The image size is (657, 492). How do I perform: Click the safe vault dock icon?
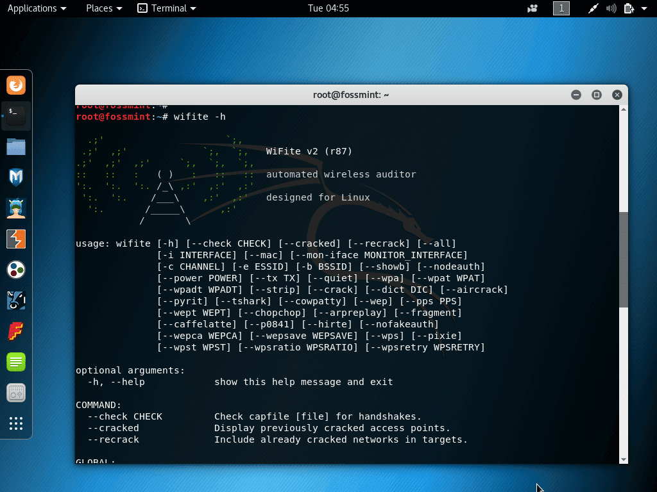coord(15,393)
